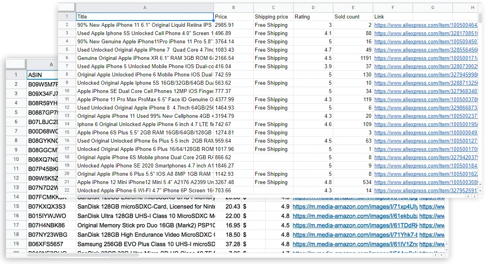Select row 16 header in the Amazon sheet
486x264 pixels.
coord(16,216)
